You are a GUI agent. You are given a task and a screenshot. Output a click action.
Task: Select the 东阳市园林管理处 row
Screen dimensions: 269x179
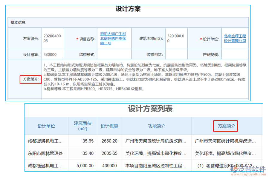click(x=45, y=153)
